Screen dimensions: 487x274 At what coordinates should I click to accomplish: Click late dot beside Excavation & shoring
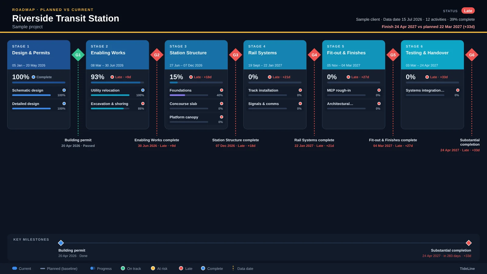[143, 104]
